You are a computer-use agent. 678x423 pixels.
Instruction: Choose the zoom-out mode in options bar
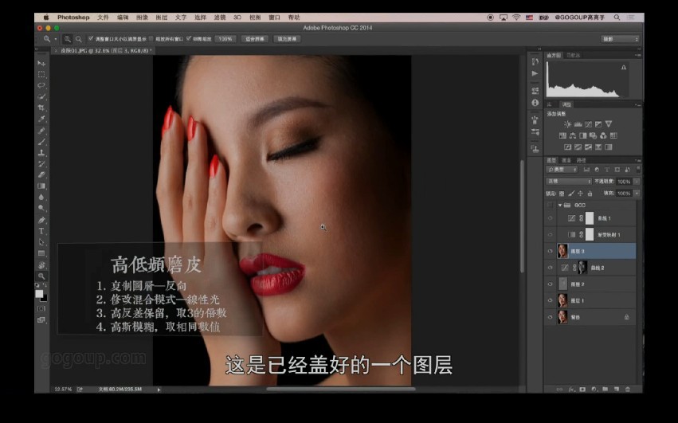pyautogui.click(x=79, y=39)
